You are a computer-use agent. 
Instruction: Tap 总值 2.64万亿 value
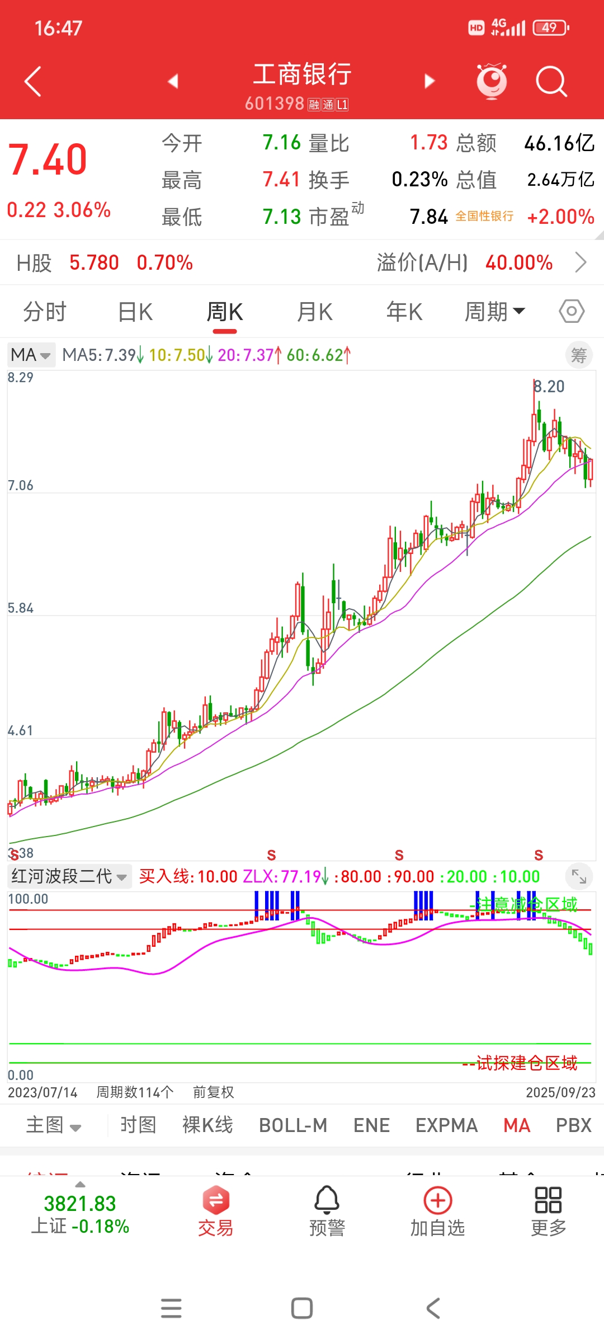click(x=561, y=180)
